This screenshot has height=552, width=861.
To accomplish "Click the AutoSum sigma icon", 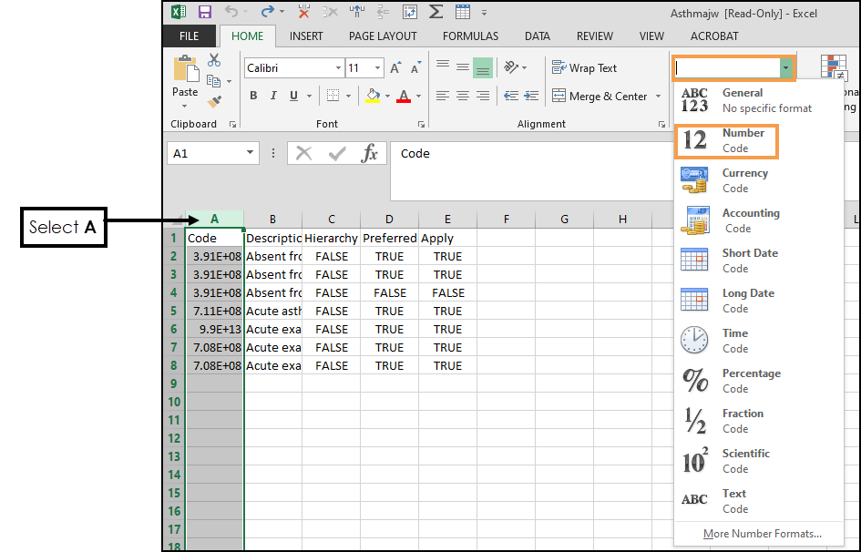I will pos(436,12).
